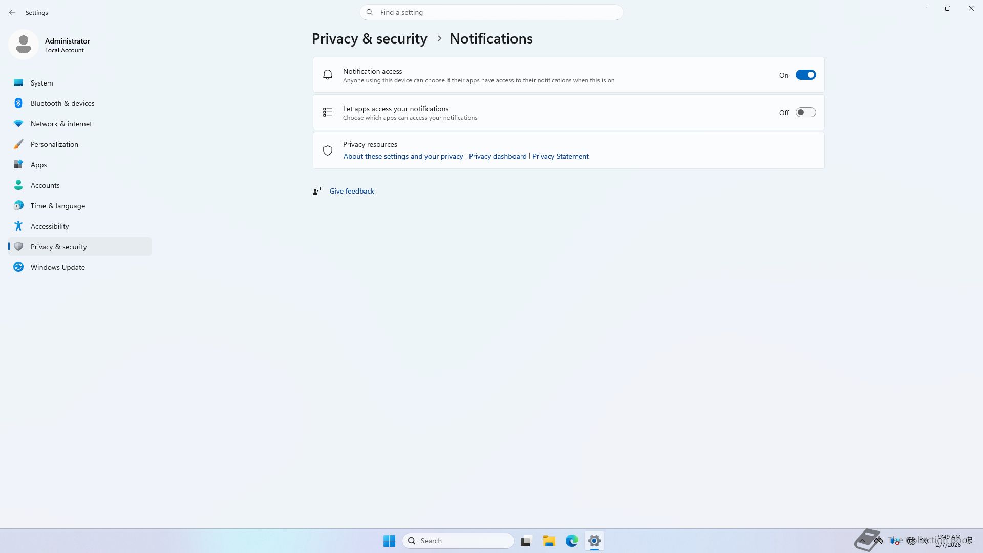Viewport: 983px width, 553px height.
Task: Go to Accounts settings
Action: tap(45, 185)
